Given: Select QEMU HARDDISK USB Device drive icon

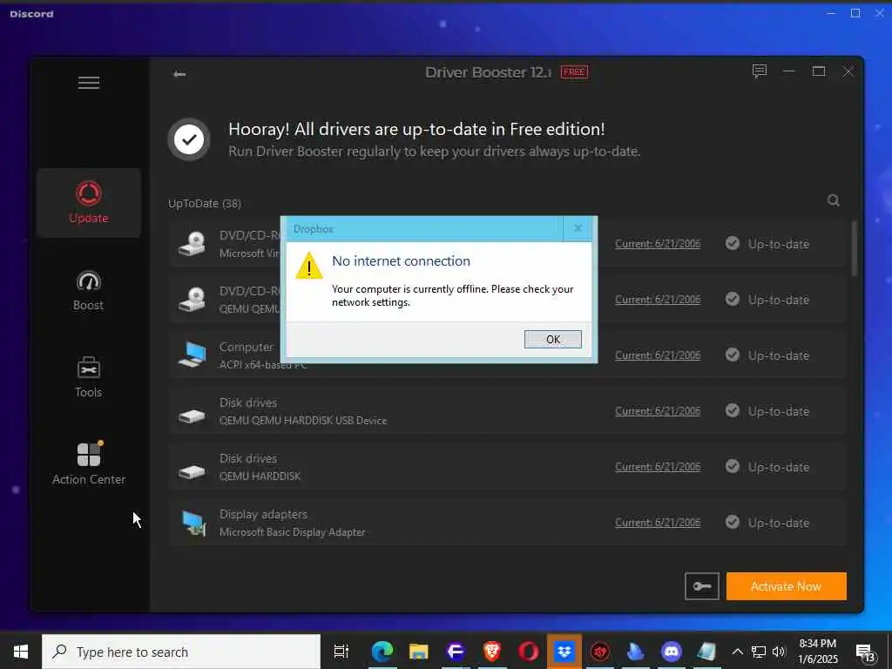Looking at the screenshot, I should point(193,416).
